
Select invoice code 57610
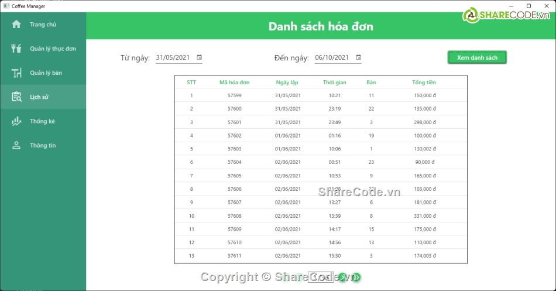234,242
